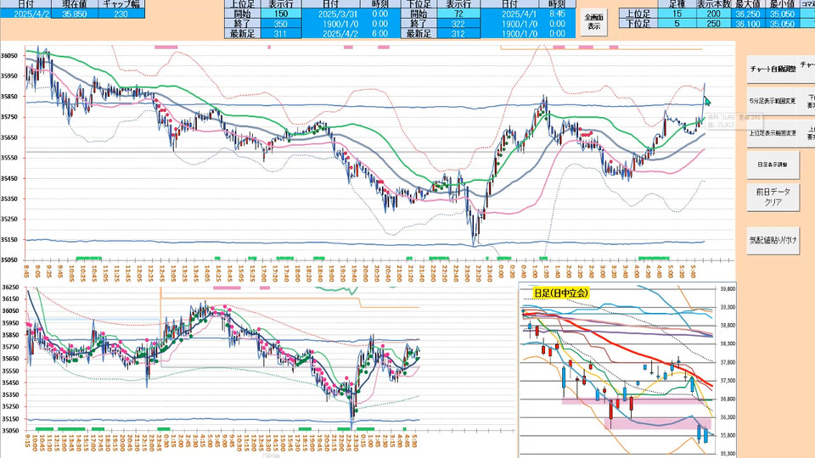
Task: Click the 気配値貼り付け button
Action: (772, 239)
